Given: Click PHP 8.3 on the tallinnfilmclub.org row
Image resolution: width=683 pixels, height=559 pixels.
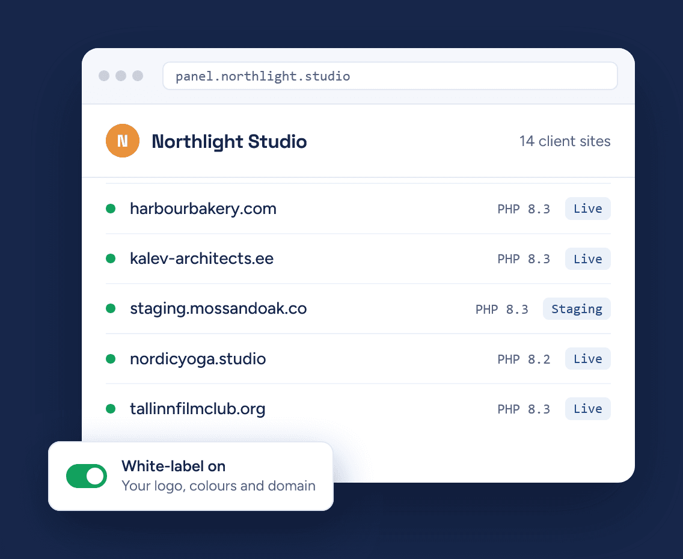Looking at the screenshot, I should [524, 409].
